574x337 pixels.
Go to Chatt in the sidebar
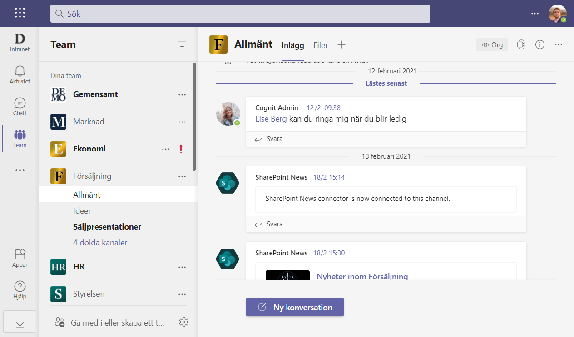20,107
